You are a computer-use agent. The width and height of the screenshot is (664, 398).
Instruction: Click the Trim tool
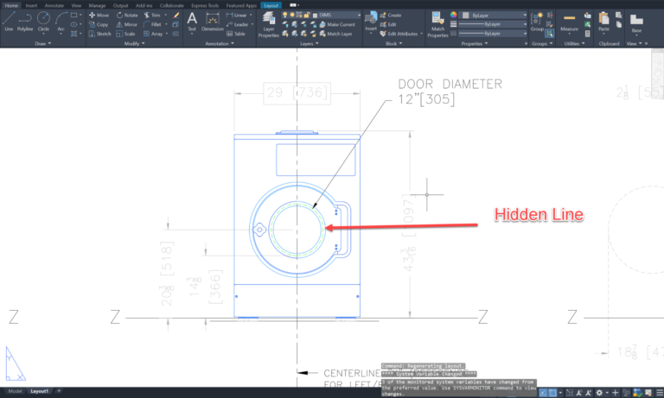152,15
